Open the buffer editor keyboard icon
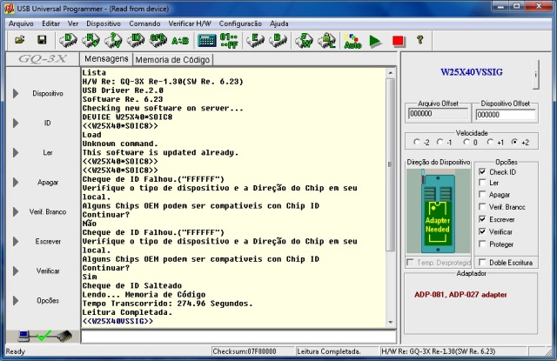This screenshot has width=557, height=361. [207, 41]
